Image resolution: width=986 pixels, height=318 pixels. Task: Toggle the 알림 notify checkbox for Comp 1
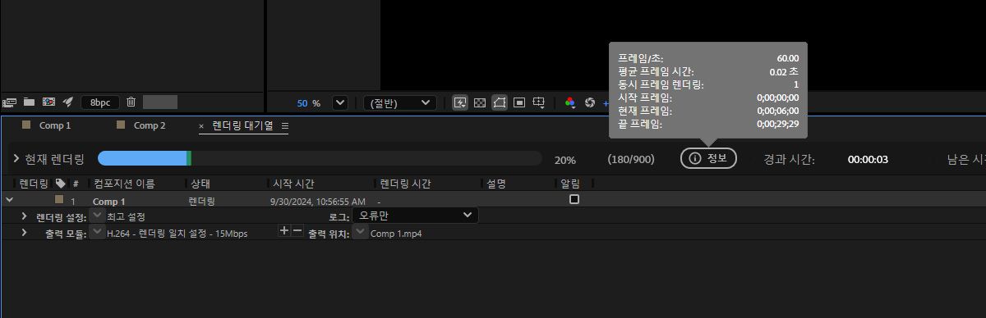pyautogui.click(x=574, y=199)
